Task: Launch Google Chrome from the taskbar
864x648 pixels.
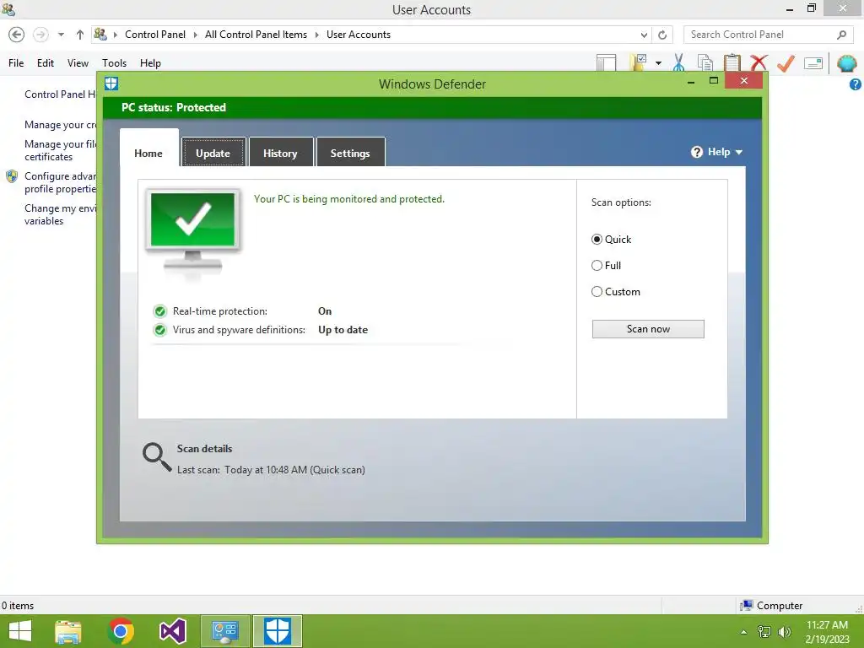Action: (x=121, y=631)
